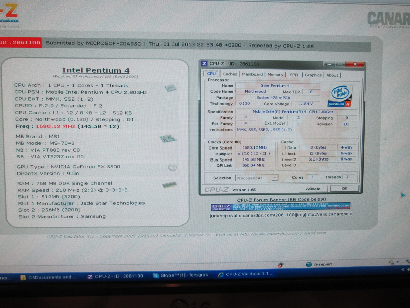This screenshot has width=410, height=308.
Task: Open the Skype forsgros taskbar button
Action: click(x=181, y=275)
